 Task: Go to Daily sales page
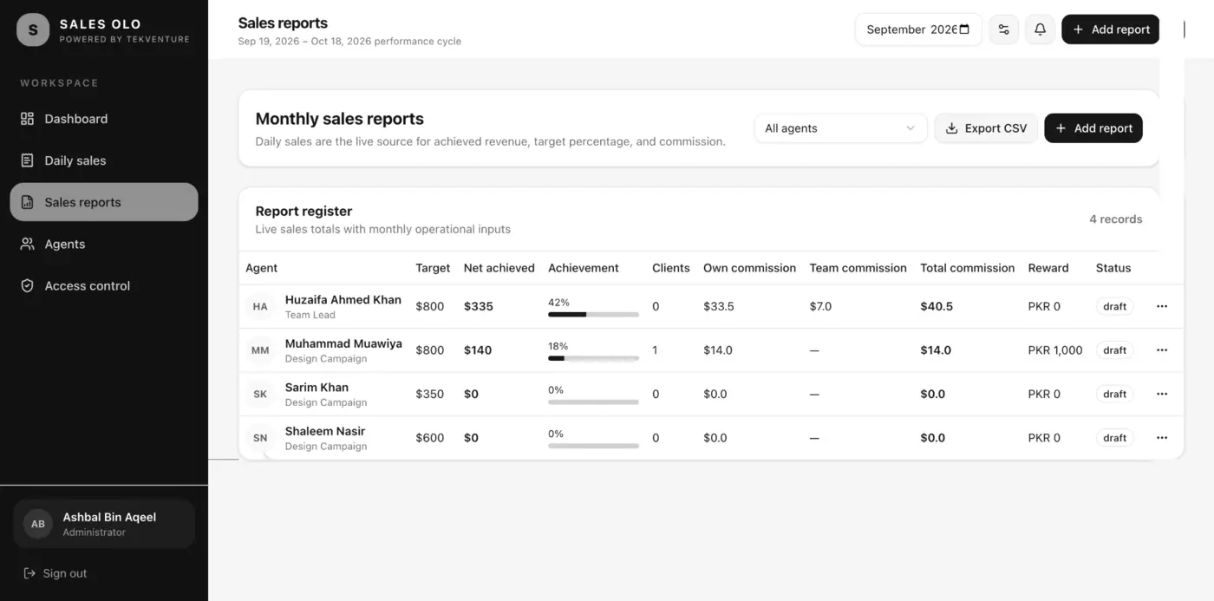pyautogui.click(x=104, y=160)
